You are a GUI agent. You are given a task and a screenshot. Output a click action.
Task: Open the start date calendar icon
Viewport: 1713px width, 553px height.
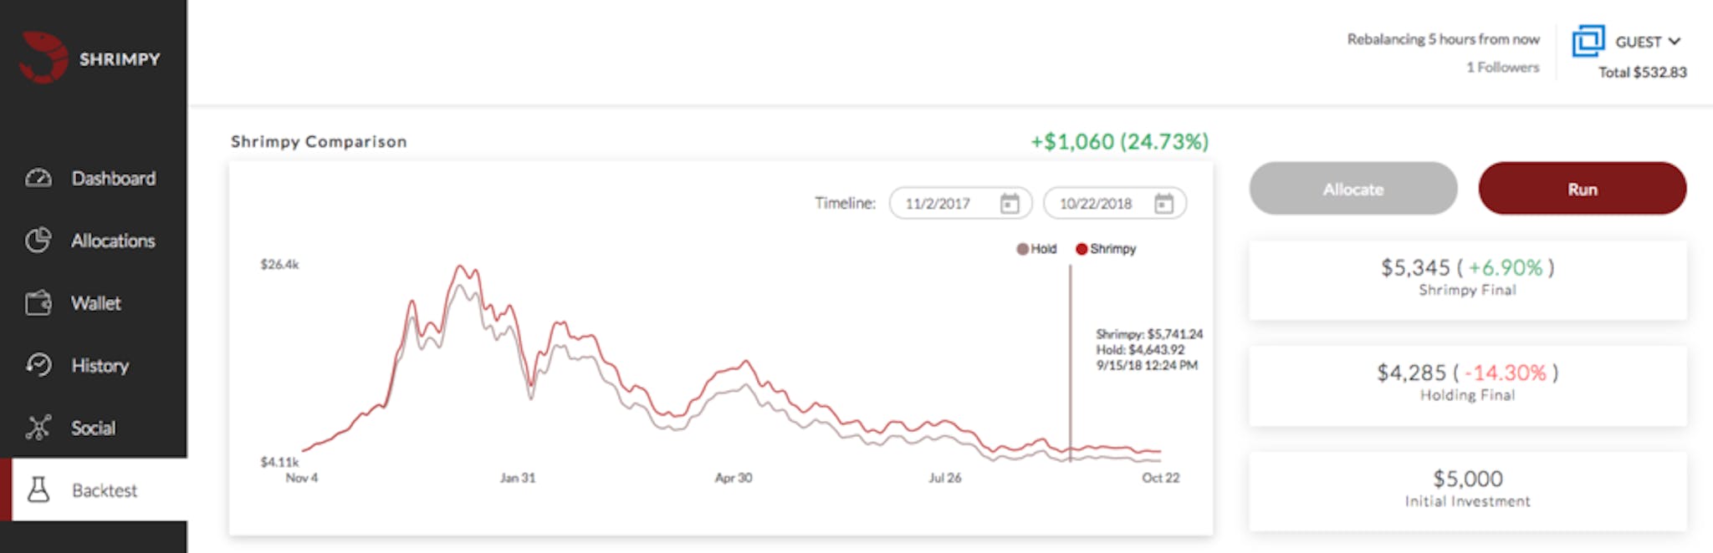(x=1010, y=203)
